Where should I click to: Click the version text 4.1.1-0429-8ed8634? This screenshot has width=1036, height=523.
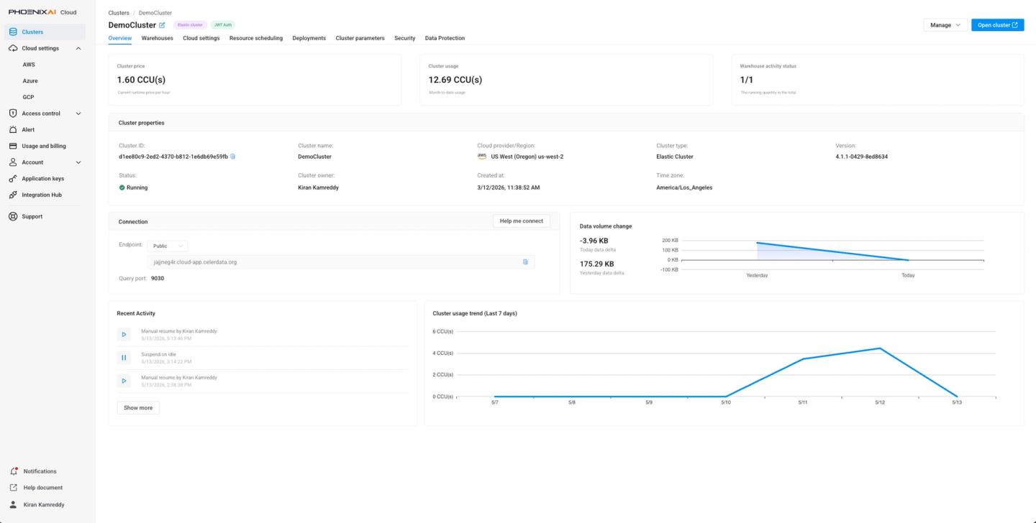861,157
